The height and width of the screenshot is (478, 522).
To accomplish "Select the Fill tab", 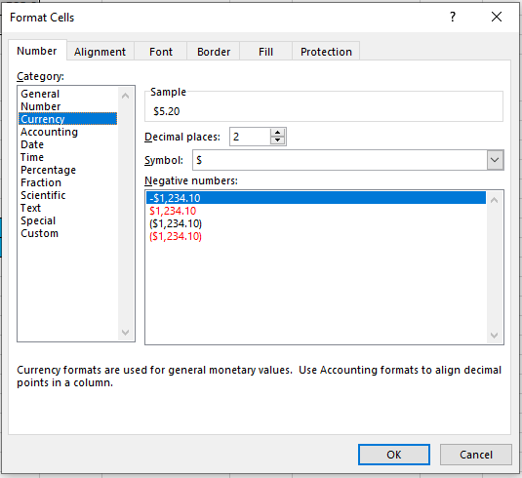I will [265, 52].
